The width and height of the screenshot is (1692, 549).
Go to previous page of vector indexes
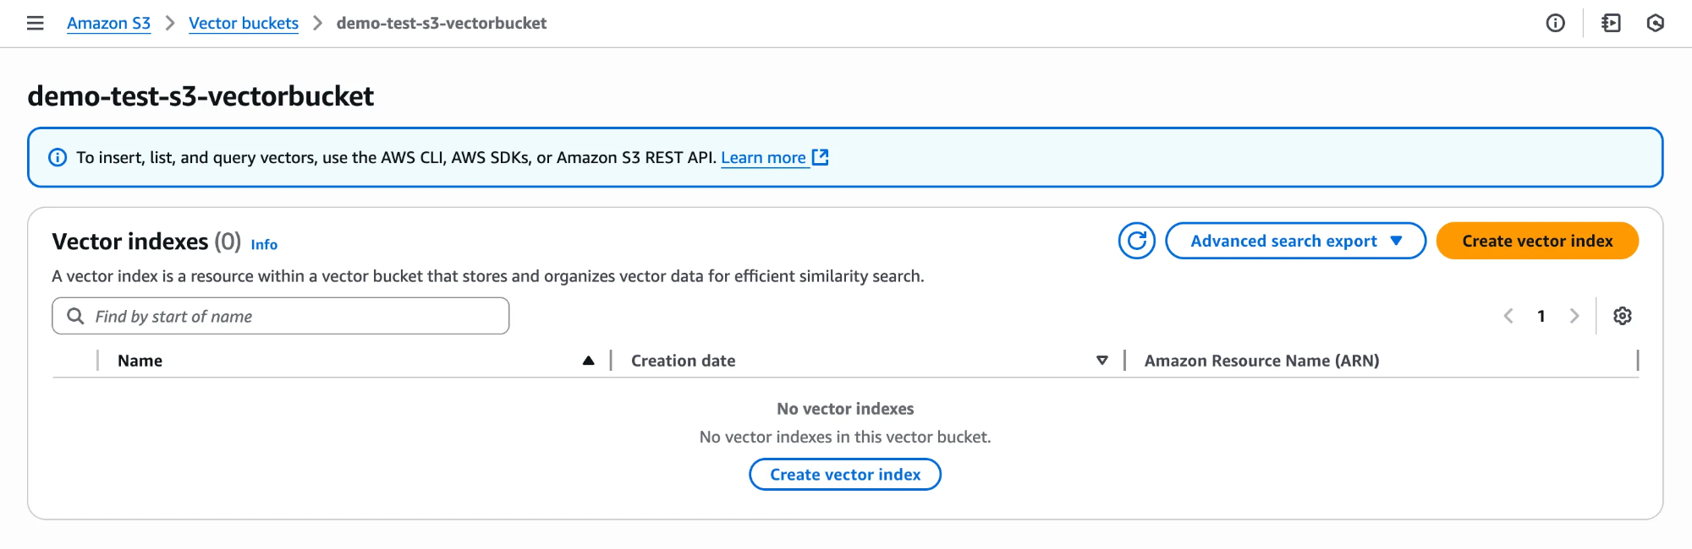click(x=1508, y=316)
